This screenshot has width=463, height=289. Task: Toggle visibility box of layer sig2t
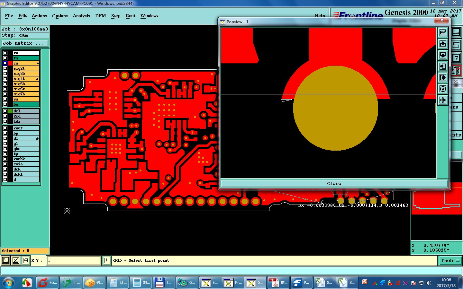pos(5,68)
